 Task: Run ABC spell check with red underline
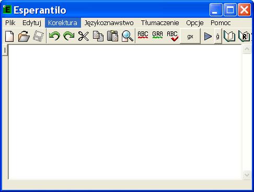143,35
